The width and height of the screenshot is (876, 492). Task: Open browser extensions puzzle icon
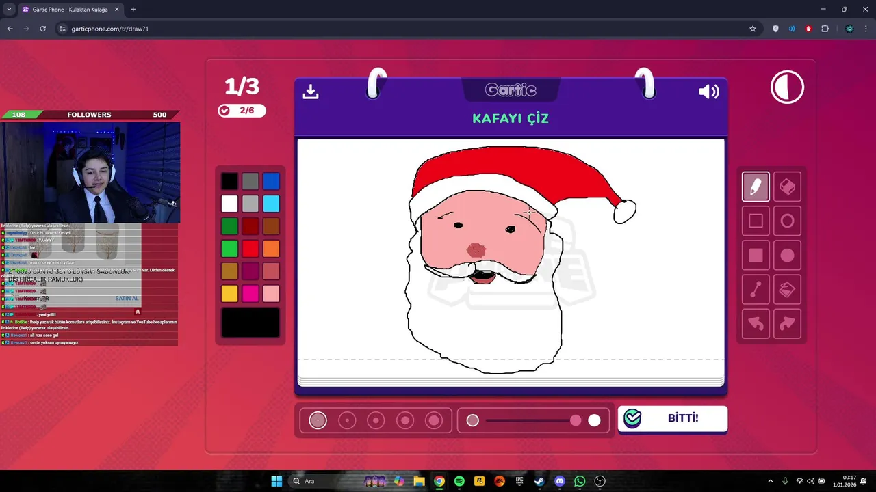point(825,29)
